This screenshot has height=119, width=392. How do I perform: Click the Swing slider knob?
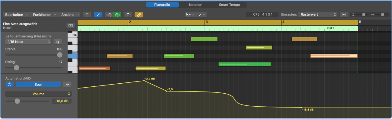pos(17,68)
